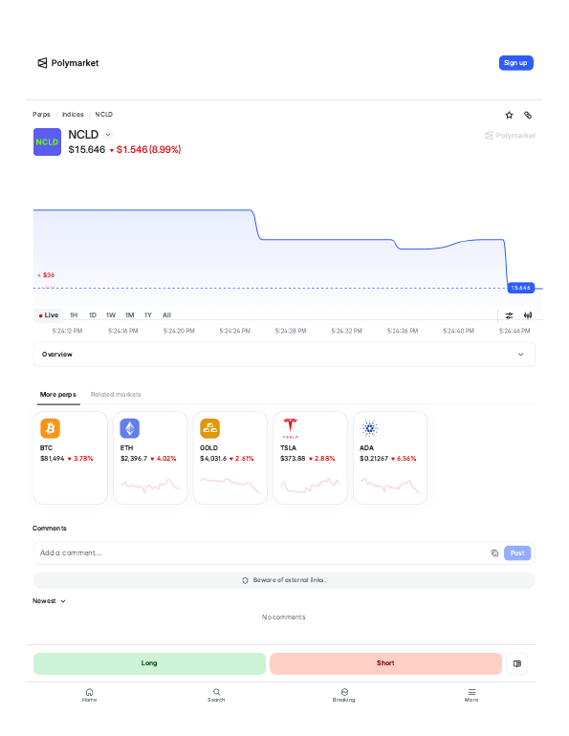569x736 pixels.
Task: Click the Cardano ADA icon
Action: 369,428
